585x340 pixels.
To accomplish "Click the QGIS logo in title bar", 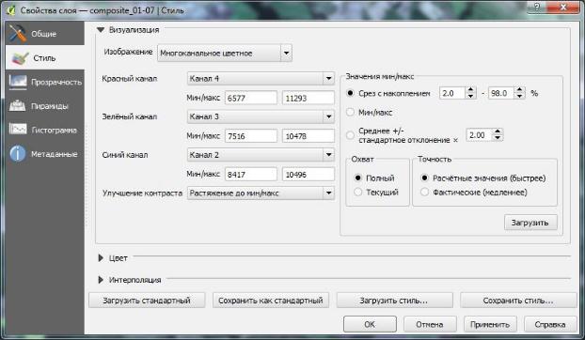I will [10, 10].
